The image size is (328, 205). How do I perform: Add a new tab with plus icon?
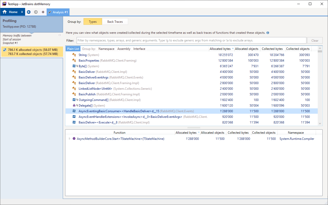click(x=43, y=12)
